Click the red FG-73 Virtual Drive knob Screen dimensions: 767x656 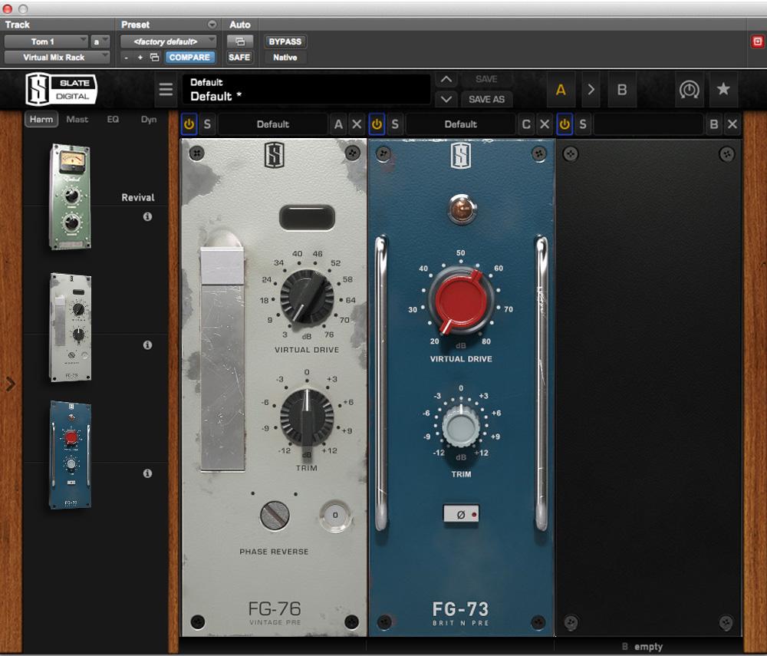(459, 300)
